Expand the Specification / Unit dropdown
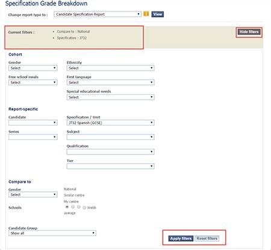The height and width of the screenshot is (250, 271). pyautogui.click(x=110, y=123)
